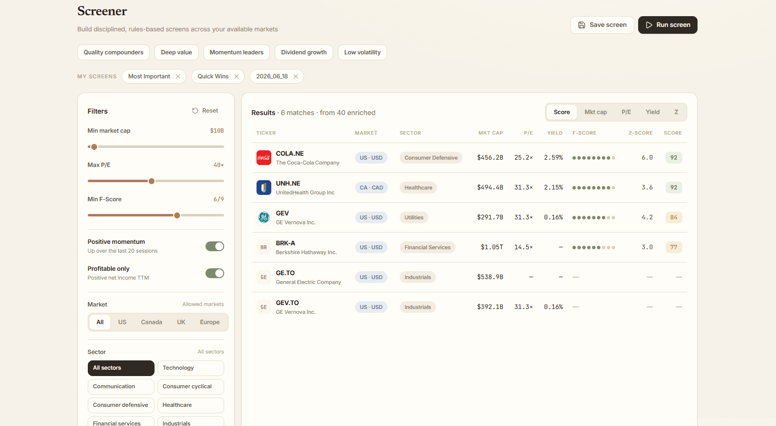This screenshot has width=776, height=426.
Task: Click the GE Vernova logo icon in GEV row
Action: pyautogui.click(x=264, y=217)
